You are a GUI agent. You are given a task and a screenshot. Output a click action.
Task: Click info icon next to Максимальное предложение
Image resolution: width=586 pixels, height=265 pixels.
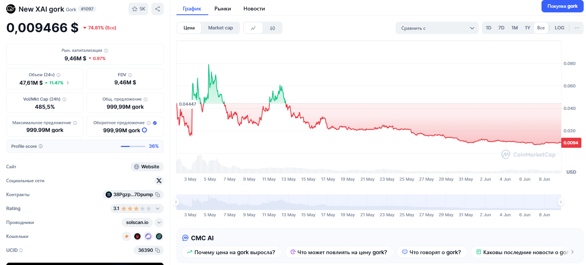pos(75,123)
